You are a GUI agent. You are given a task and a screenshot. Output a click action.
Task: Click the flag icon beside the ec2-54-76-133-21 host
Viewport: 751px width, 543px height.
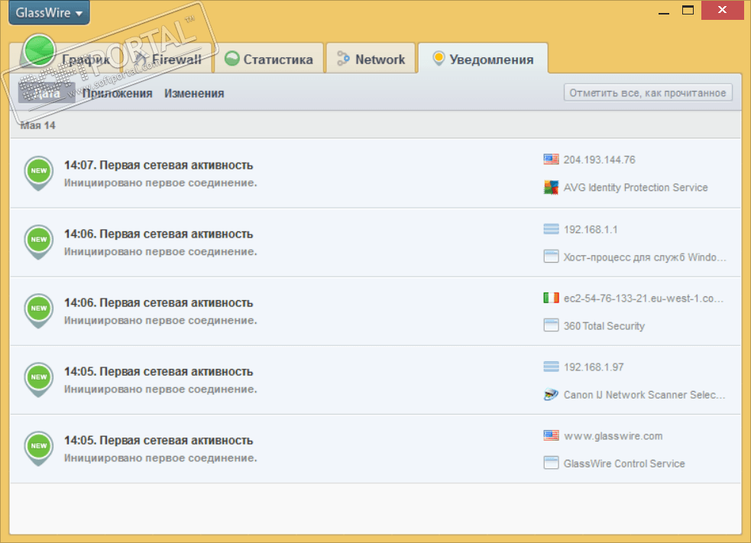click(552, 298)
